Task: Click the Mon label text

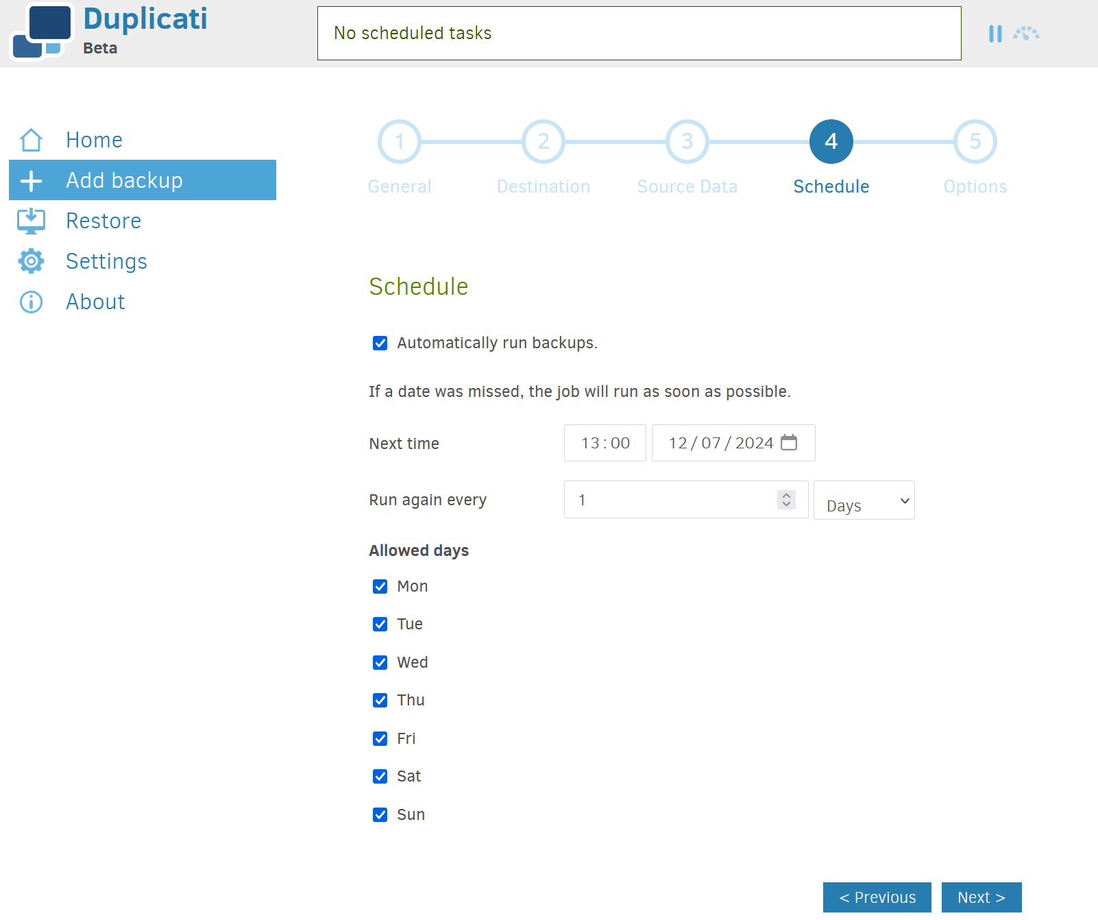Action: 413,586
